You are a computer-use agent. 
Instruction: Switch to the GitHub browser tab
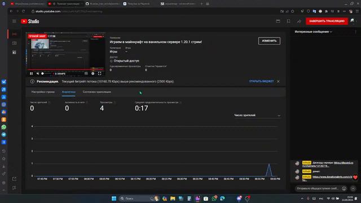coord(103,4)
